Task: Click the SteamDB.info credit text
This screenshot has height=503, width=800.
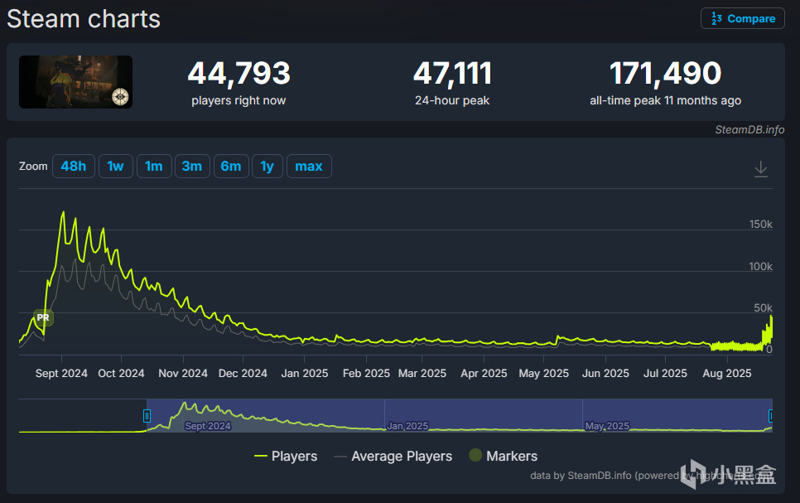Action: tap(749, 130)
